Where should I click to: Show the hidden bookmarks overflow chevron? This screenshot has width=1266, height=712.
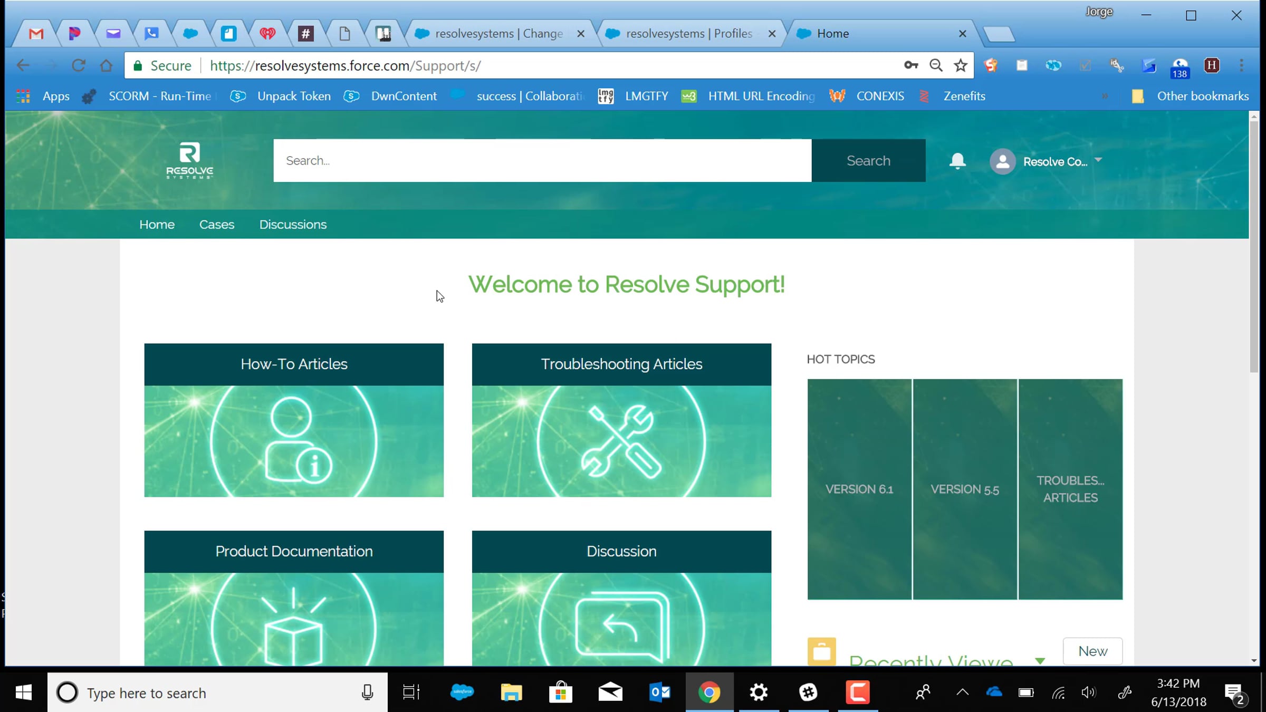click(x=1105, y=96)
